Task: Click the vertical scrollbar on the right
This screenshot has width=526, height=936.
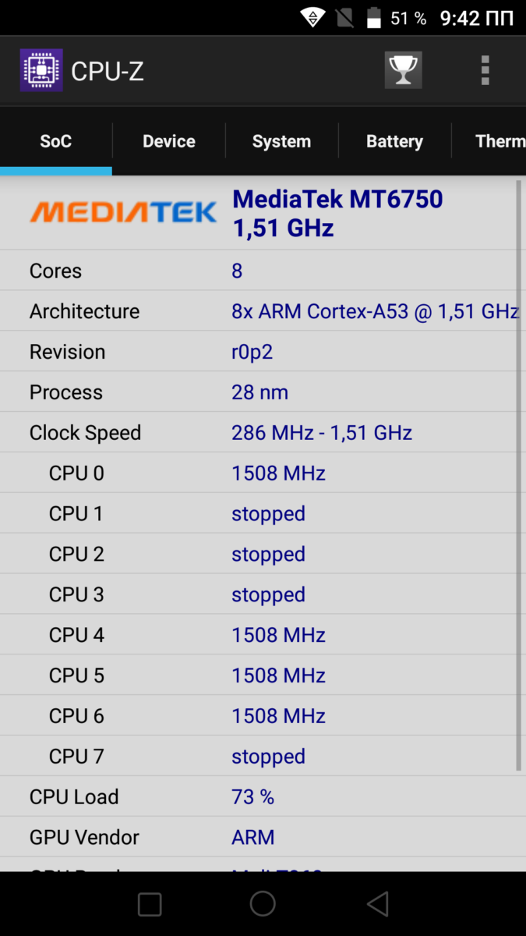Action: tap(518, 476)
